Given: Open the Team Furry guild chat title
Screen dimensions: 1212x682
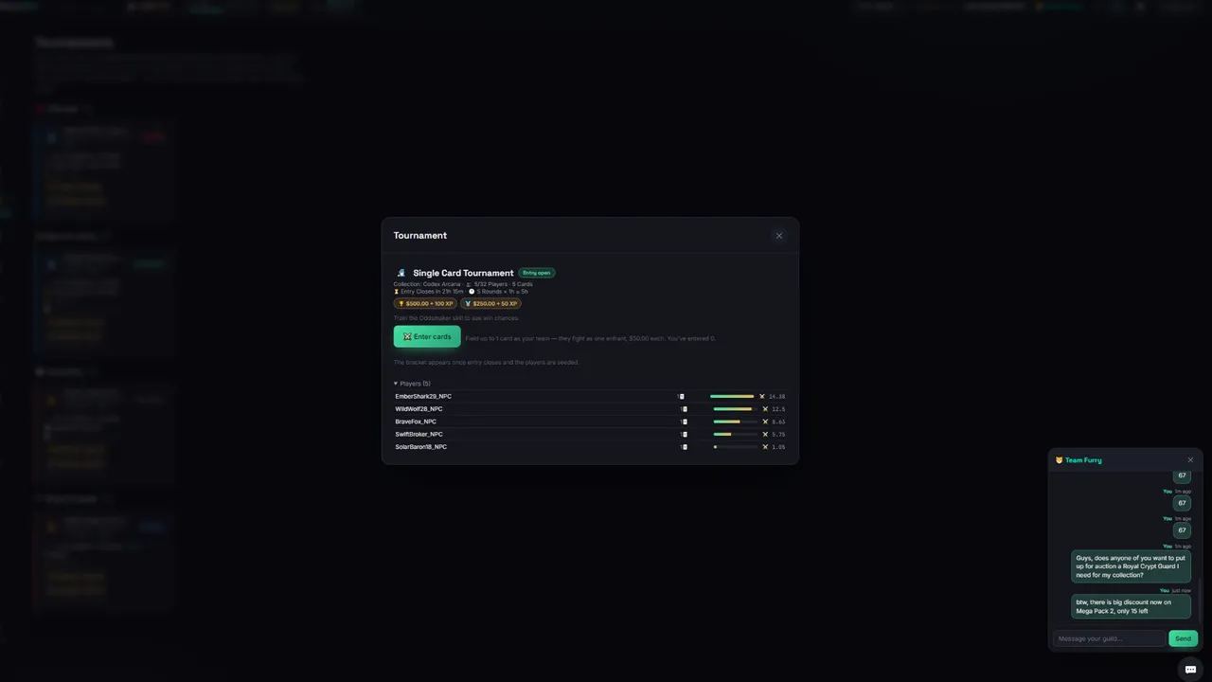Looking at the screenshot, I should pos(1083,460).
